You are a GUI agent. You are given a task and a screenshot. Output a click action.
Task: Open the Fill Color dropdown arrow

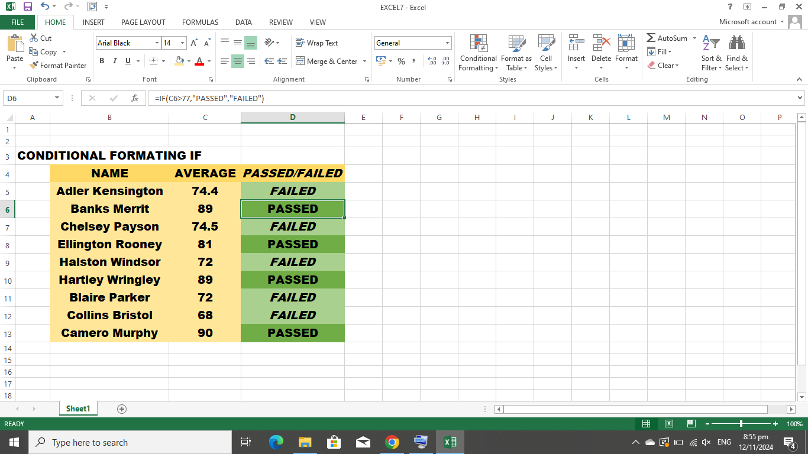(189, 61)
